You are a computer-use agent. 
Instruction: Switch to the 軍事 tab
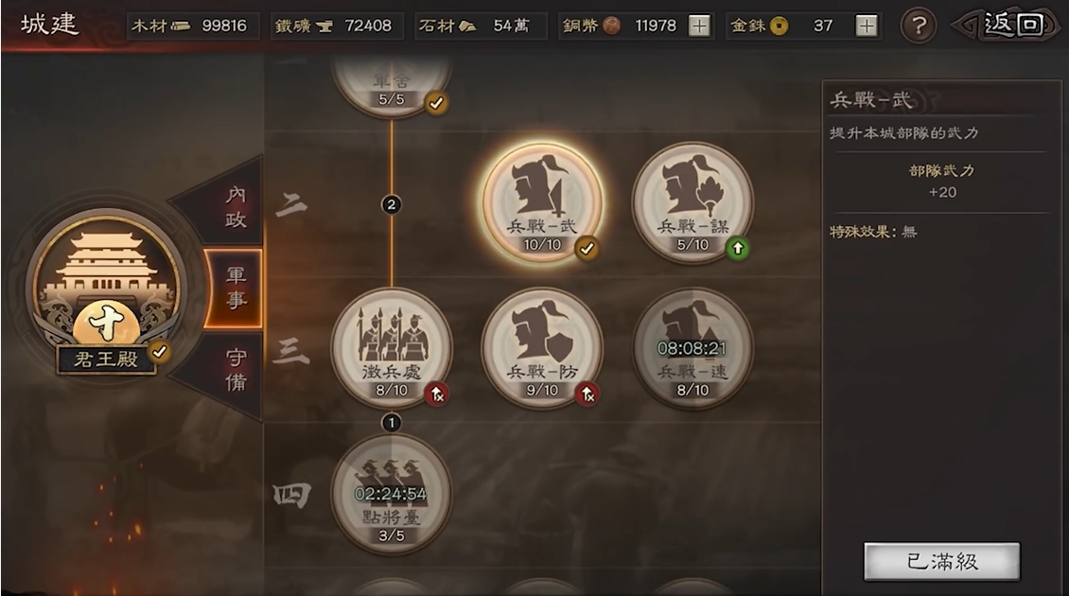pyautogui.click(x=234, y=288)
